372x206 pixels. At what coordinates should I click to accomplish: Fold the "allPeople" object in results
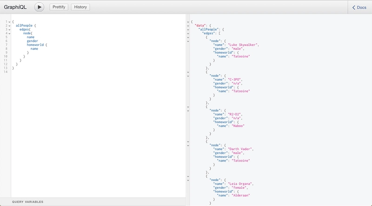(x=188, y=30)
